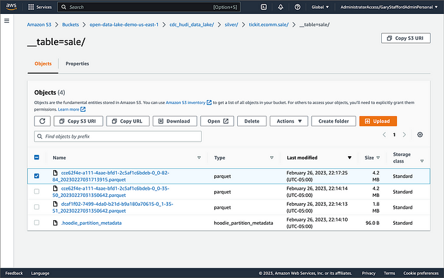Click file icon of .hoodie_partition_metadata
This screenshot has height=278, width=444.
pos(56,223)
